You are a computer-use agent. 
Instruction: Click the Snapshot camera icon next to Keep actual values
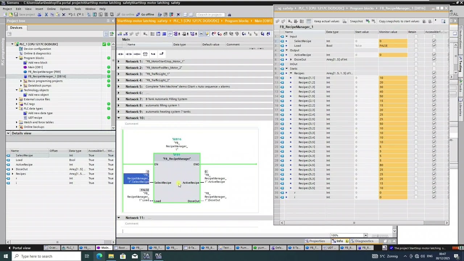click(x=344, y=21)
